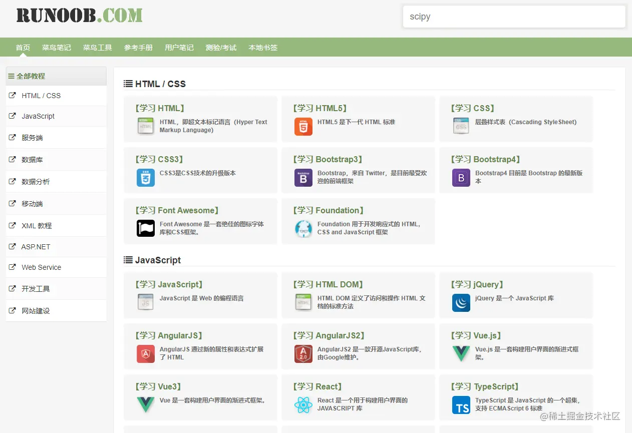Click the Vue.js green V logo
632x433 pixels.
(x=461, y=353)
